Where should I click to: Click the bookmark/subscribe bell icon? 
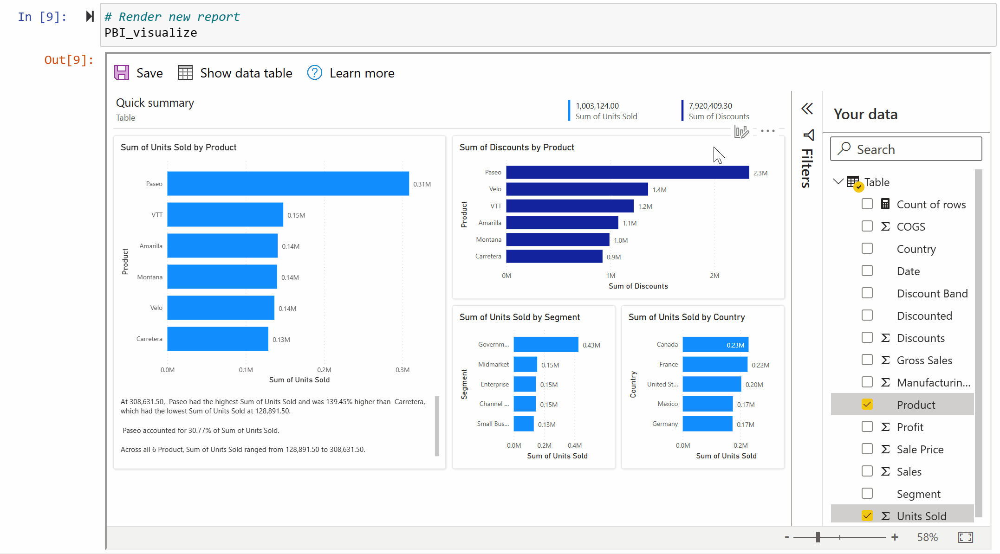click(807, 136)
